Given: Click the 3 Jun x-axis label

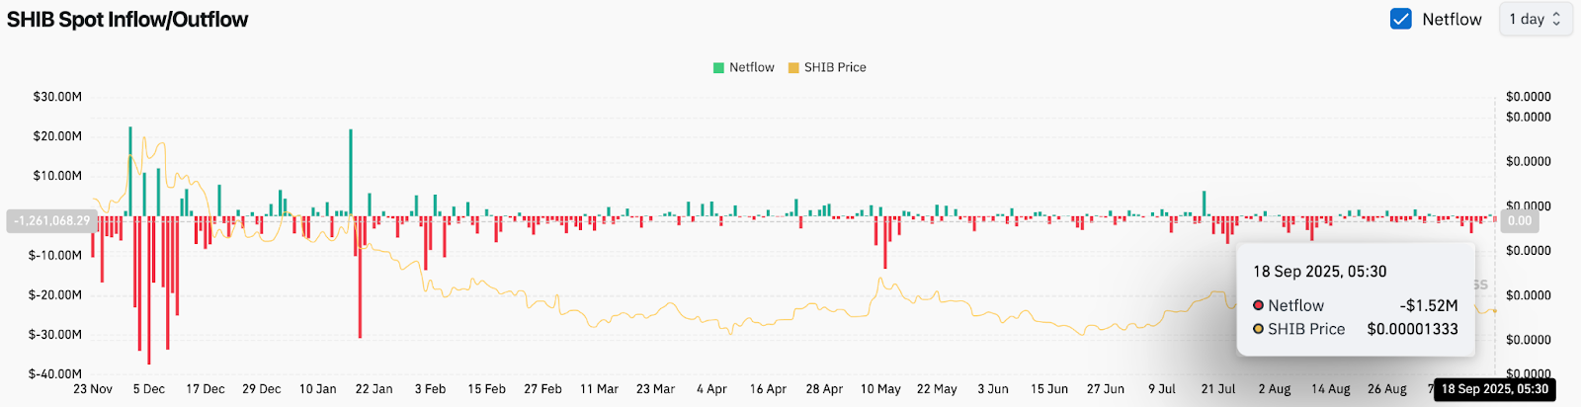Looking at the screenshot, I should point(994,389).
